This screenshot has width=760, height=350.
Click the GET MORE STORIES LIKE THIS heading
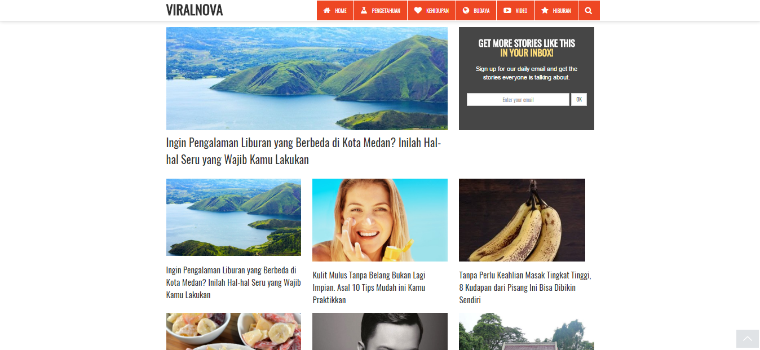[527, 43]
